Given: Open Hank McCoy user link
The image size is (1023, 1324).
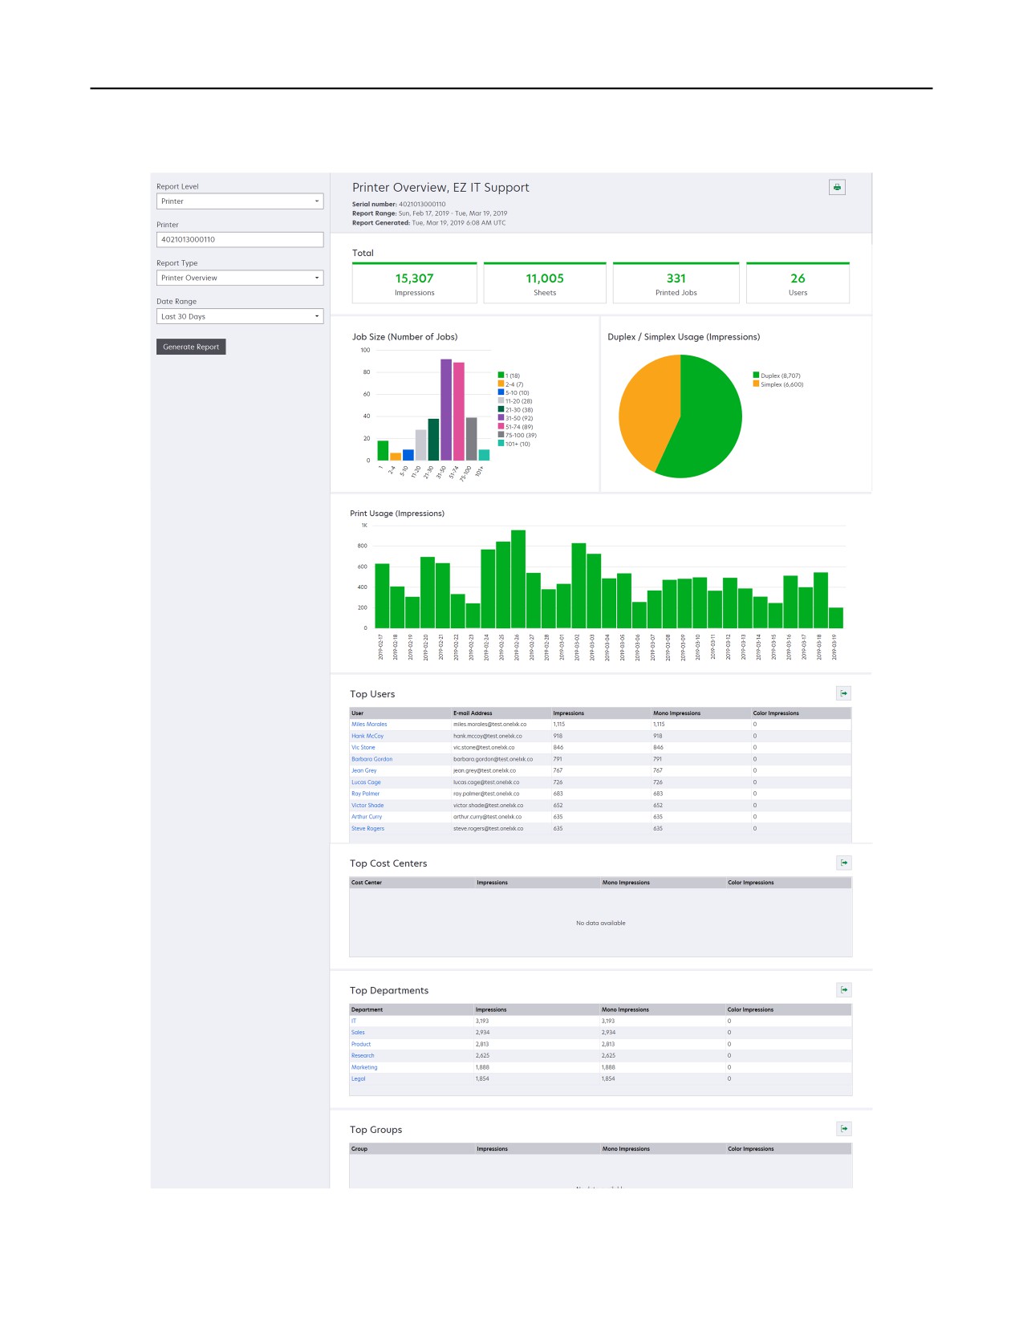Looking at the screenshot, I should click(x=367, y=736).
